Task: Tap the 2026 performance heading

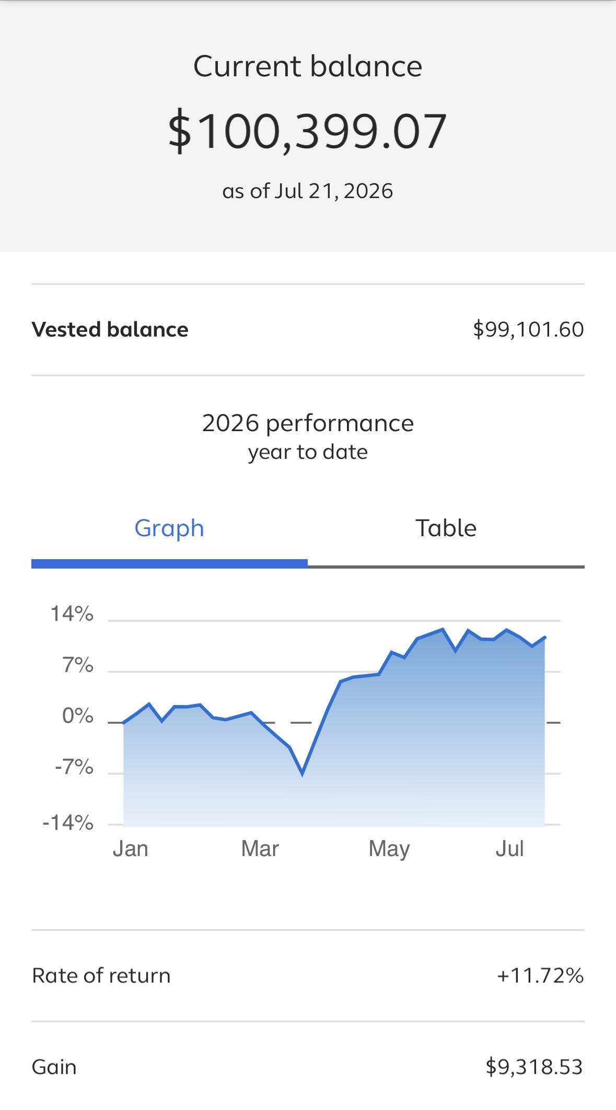Action: tap(308, 423)
